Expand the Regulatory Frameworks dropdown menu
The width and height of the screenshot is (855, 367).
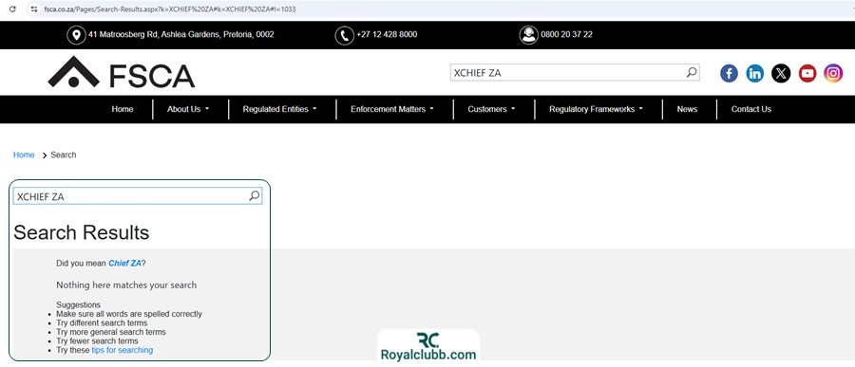[596, 109]
